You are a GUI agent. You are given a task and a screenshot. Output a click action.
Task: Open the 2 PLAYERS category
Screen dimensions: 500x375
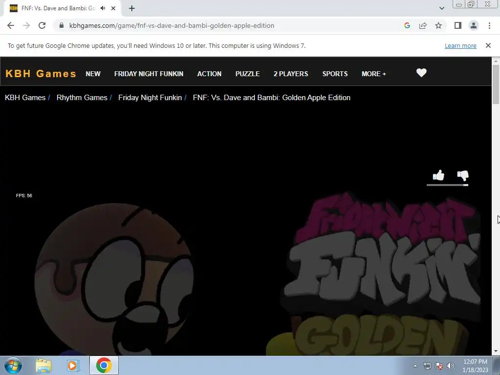(291, 74)
